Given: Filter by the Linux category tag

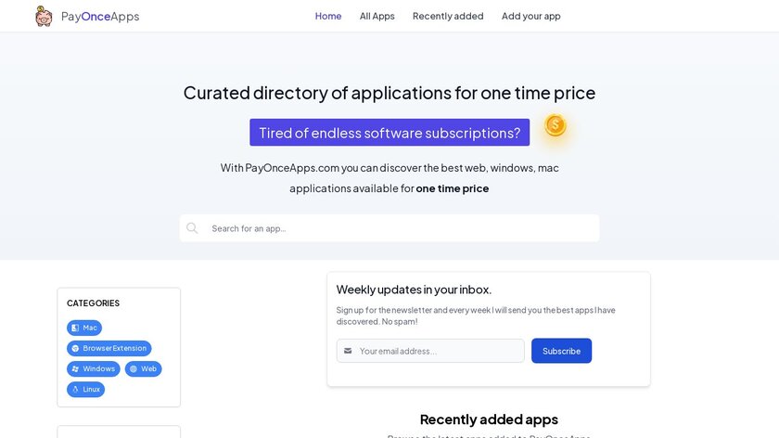Looking at the screenshot, I should [85, 389].
